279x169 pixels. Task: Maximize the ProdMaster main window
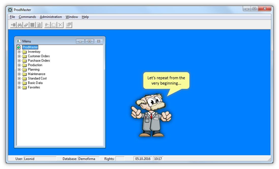[254, 9]
